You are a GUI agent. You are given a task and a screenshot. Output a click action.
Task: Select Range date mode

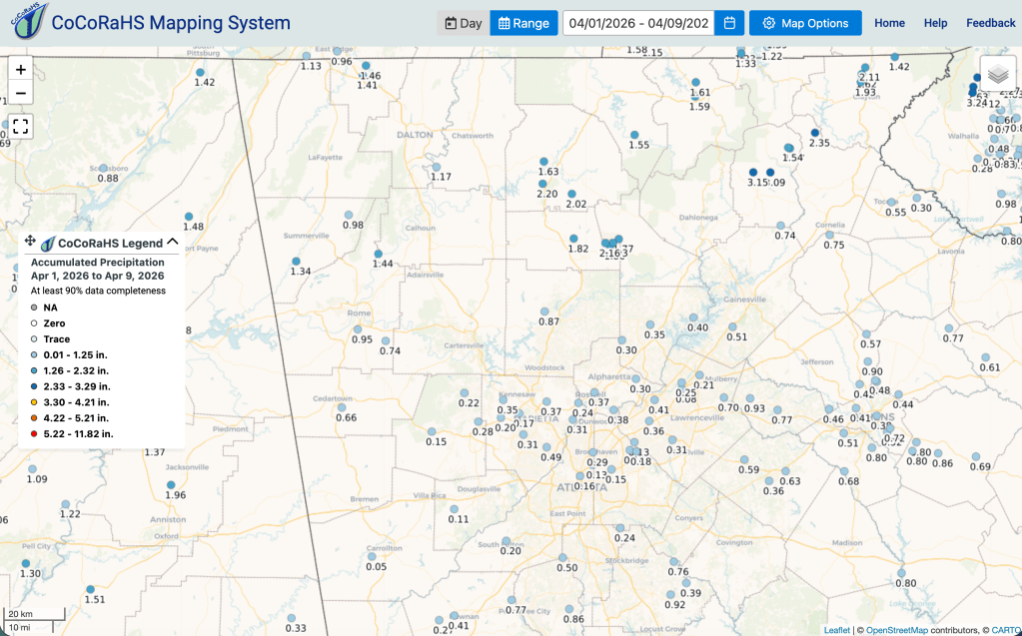coord(524,23)
